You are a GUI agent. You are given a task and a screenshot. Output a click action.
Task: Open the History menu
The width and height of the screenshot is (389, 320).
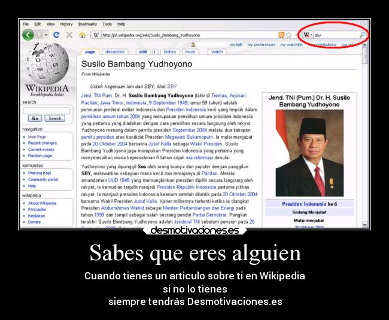pos(66,24)
